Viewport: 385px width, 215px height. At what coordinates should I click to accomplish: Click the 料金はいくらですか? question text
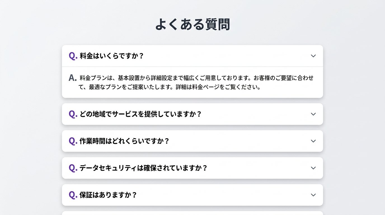(112, 56)
